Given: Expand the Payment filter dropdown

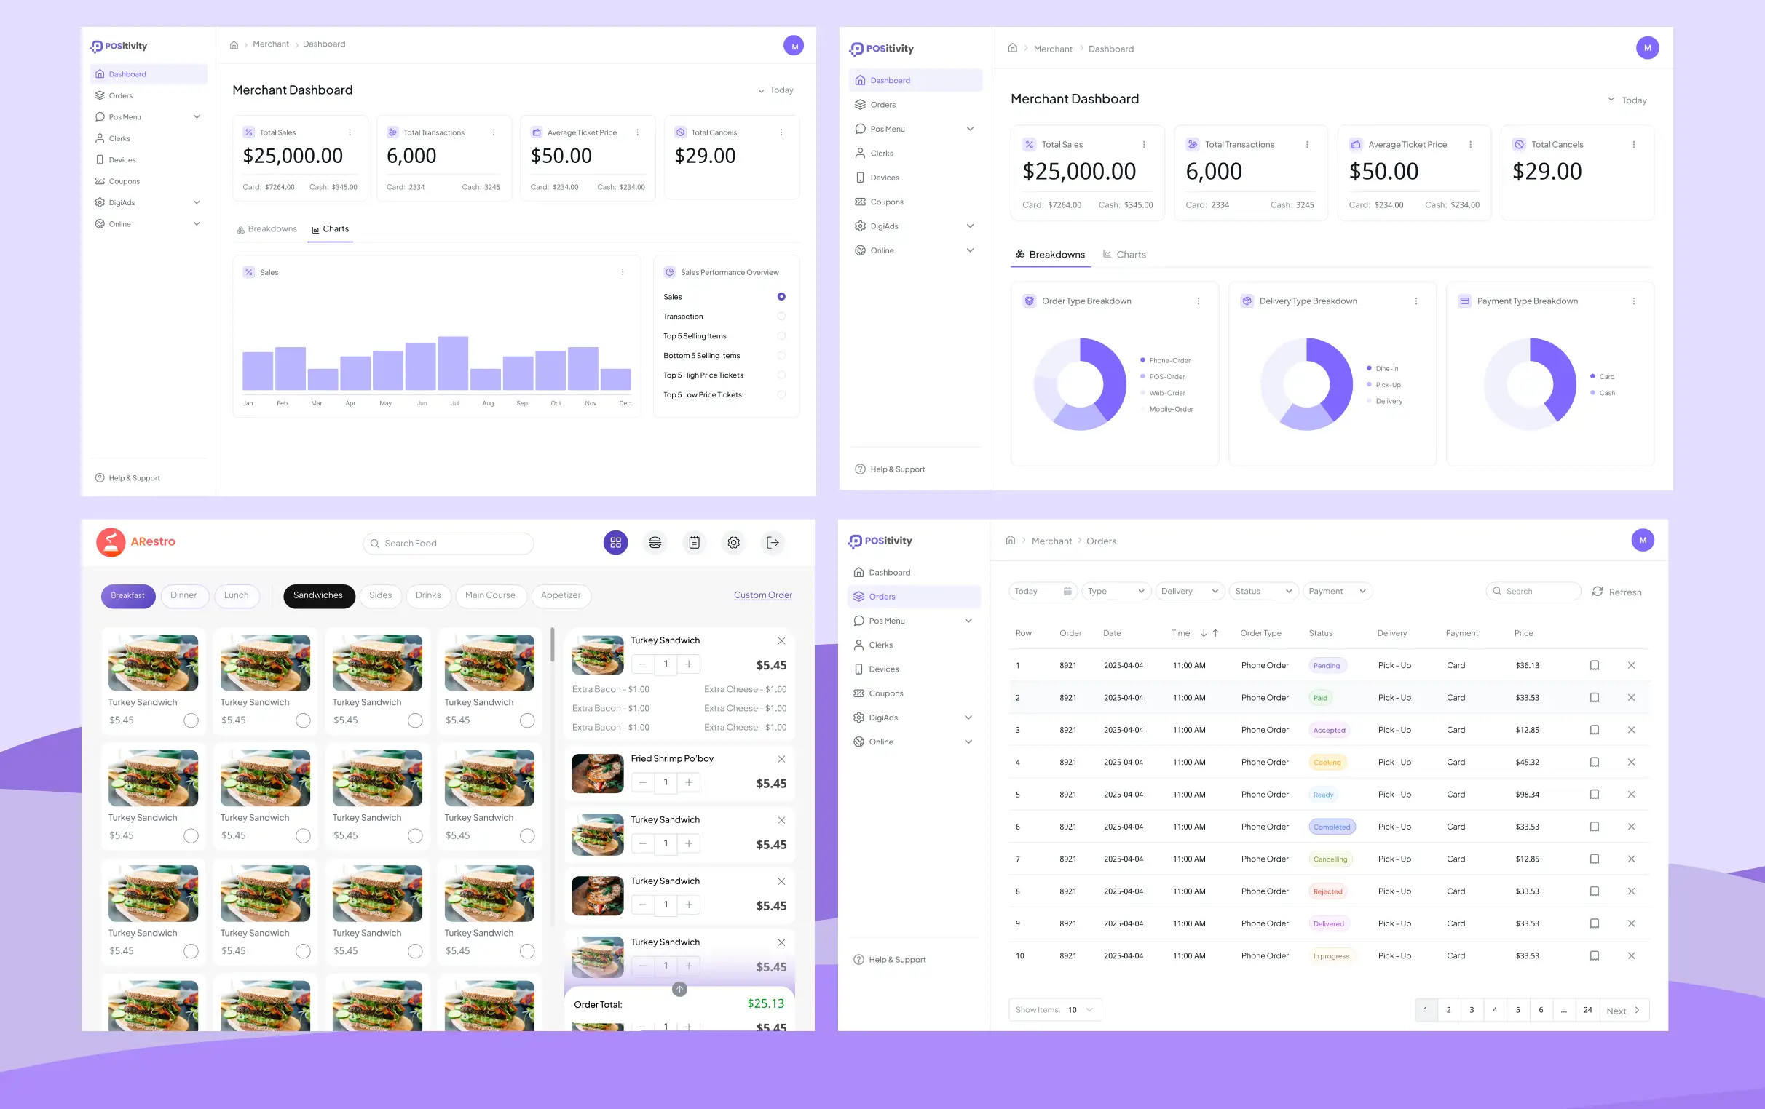Looking at the screenshot, I should coord(1337,592).
